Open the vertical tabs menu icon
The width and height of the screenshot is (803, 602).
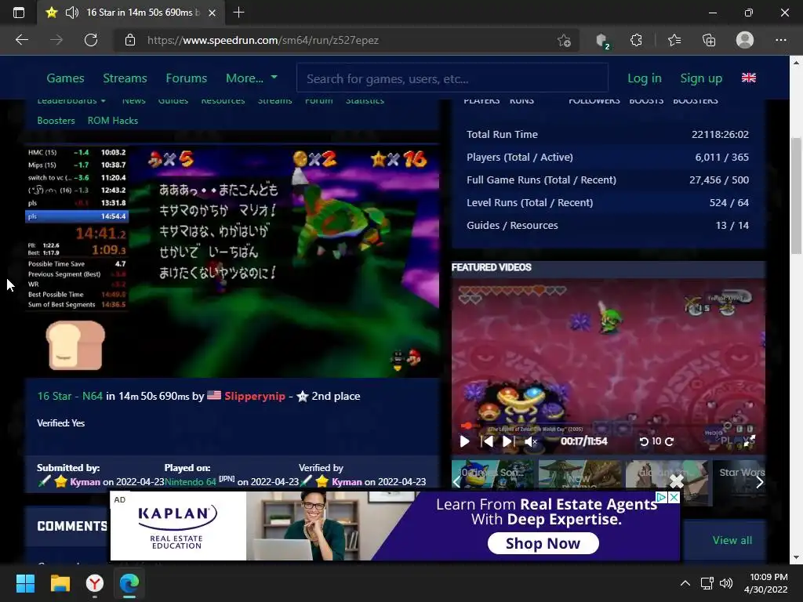pyautogui.click(x=19, y=13)
